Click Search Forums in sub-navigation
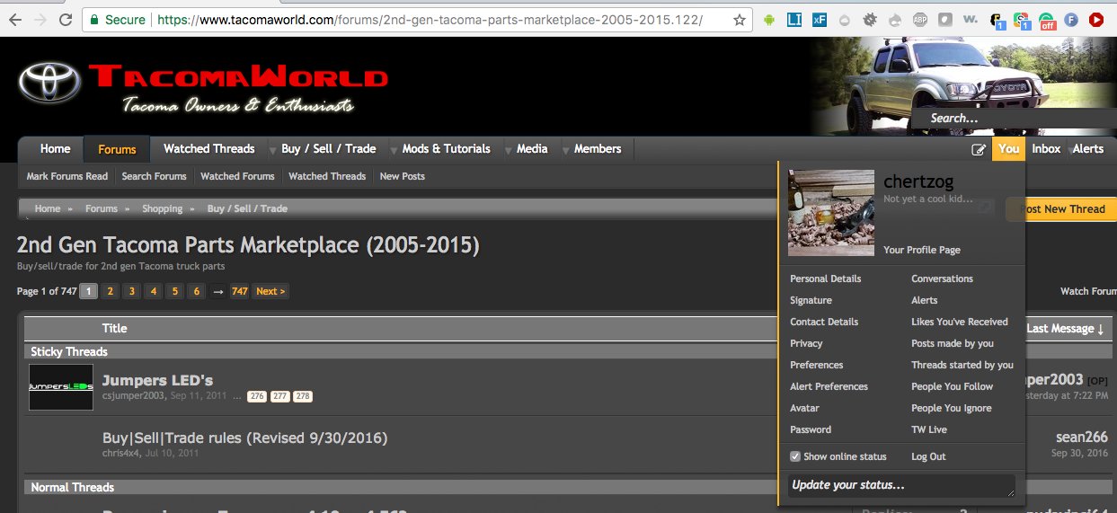This screenshot has width=1117, height=513. pyautogui.click(x=154, y=177)
